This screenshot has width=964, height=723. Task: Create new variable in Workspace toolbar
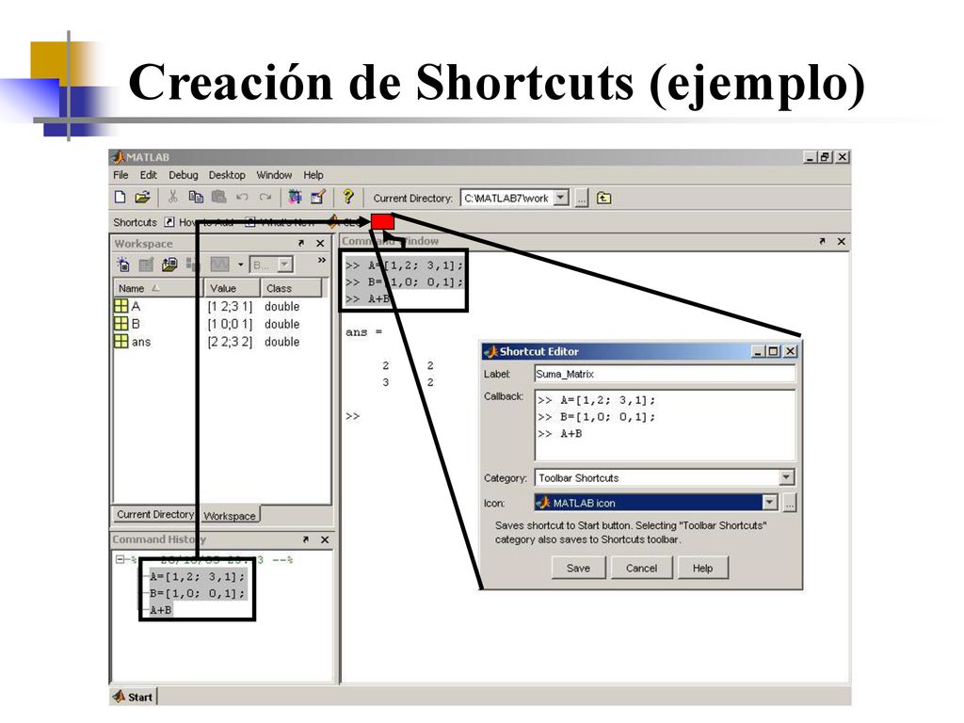coord(123,265)
